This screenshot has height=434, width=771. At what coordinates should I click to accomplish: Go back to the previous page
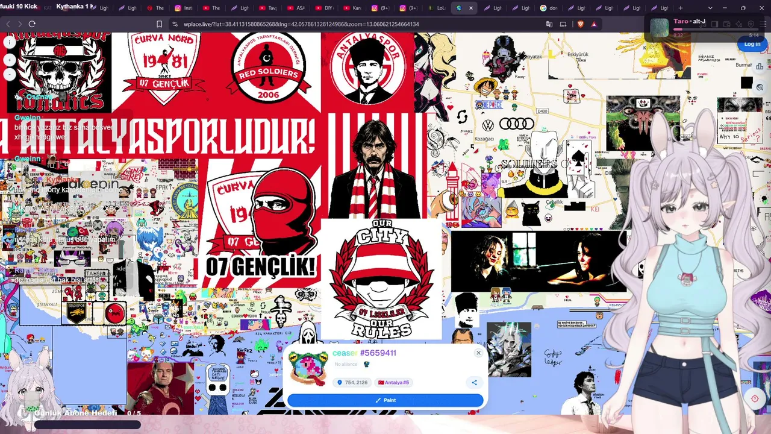8,24
